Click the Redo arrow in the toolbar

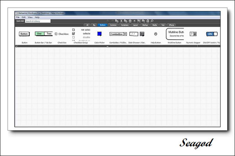112,21
